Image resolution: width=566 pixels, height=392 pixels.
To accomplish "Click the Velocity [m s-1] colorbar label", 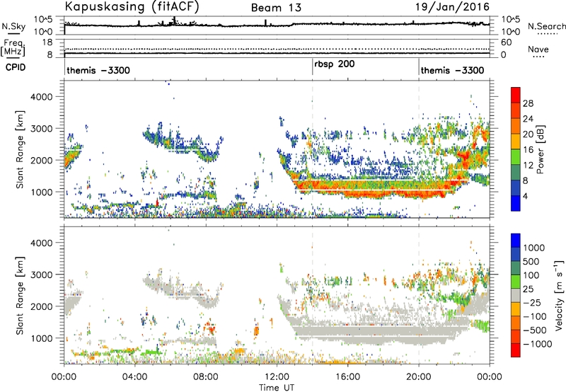I will tap(559, 295).
